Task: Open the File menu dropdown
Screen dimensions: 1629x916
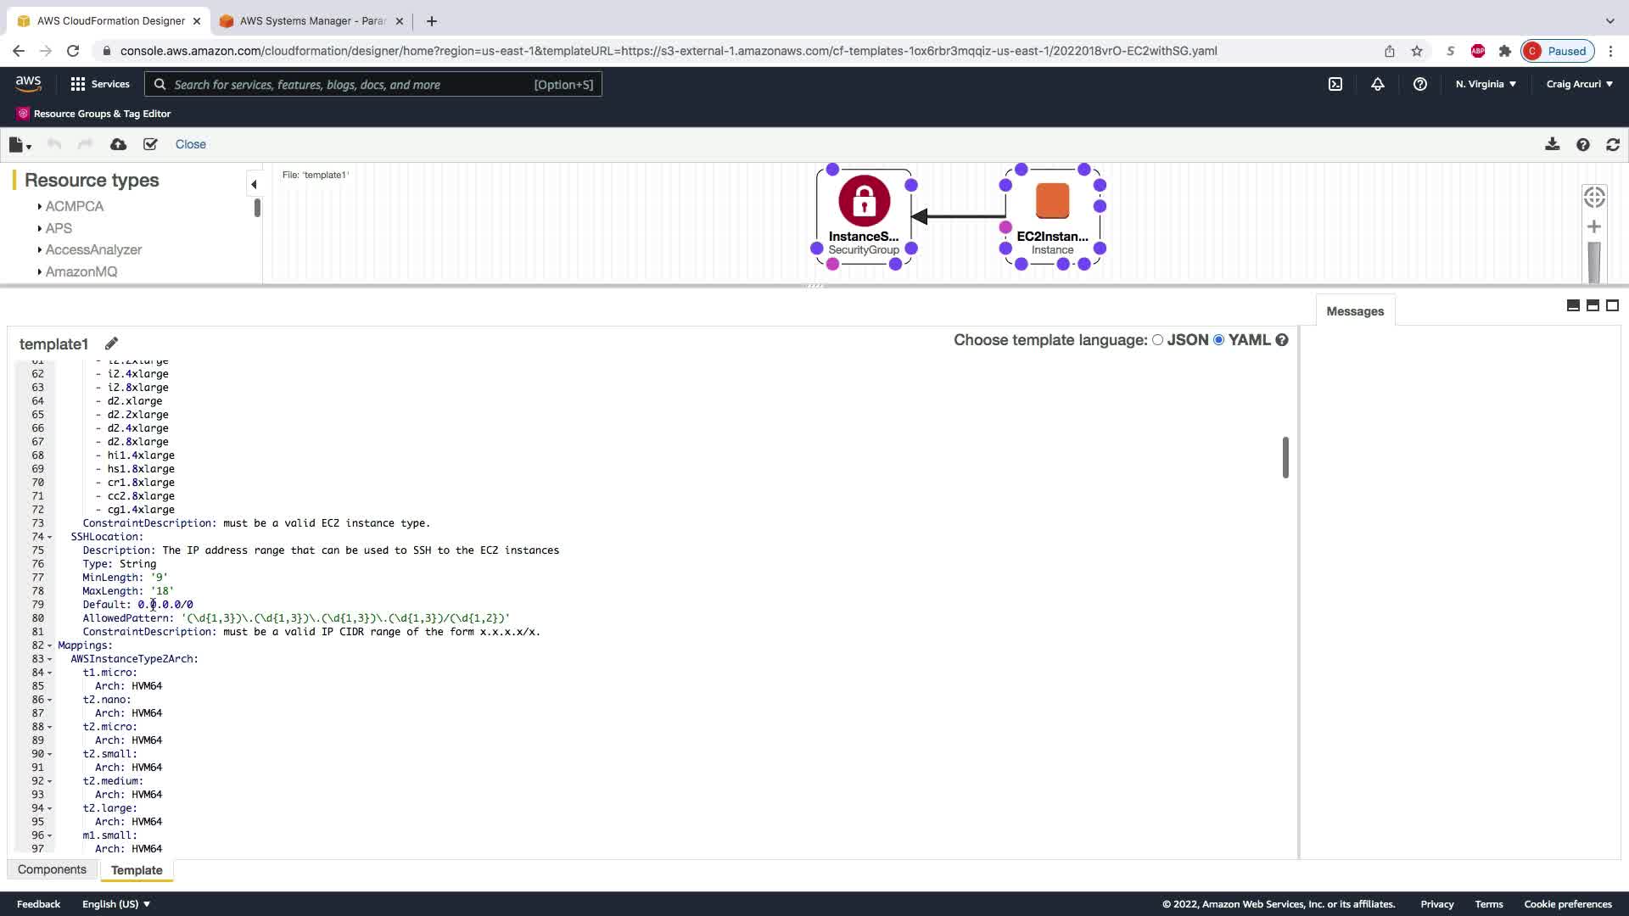Action: click(20, 145)
